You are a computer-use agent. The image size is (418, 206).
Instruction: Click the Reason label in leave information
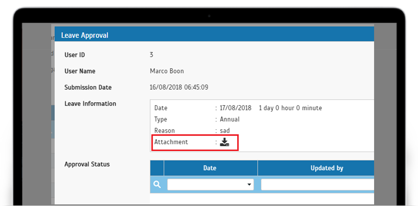pyautogui.click(x=165, y=131)
